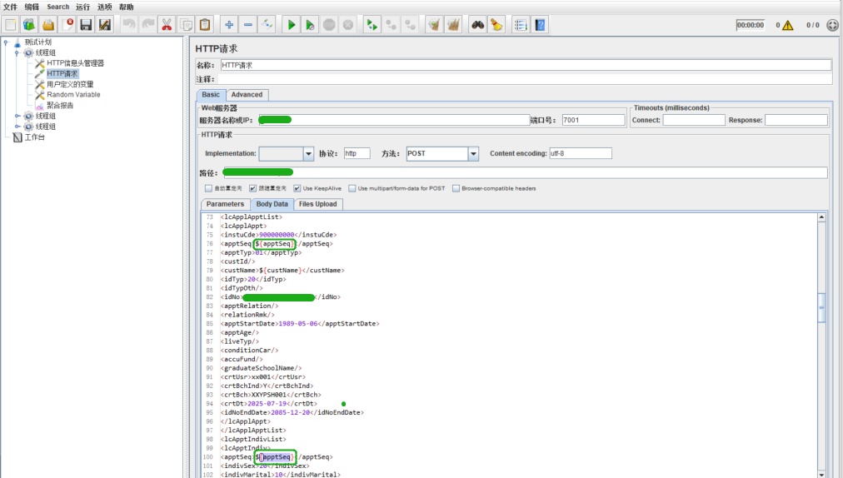843x478 pixels.
Task: Open the 帮助 menu
Action: 127,7
